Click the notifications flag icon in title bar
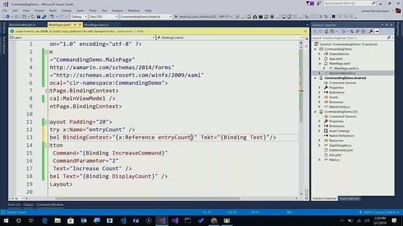Viewport: 403px width, 226px height. 309,3
